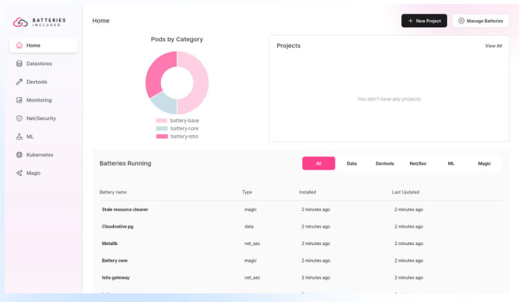Open Manage Batteries
Screen dimensions: 526x302
480,21
